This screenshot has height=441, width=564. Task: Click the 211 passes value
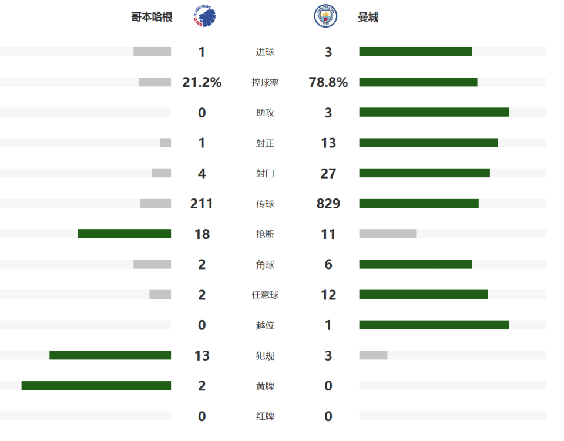202,204
